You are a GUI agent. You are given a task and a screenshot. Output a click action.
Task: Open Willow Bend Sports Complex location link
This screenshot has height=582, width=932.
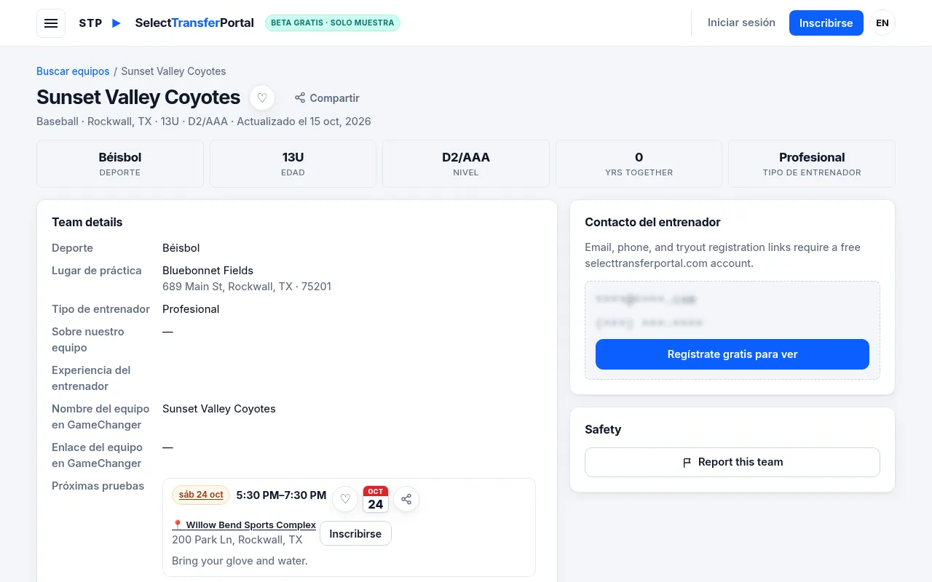click(244, 525)
